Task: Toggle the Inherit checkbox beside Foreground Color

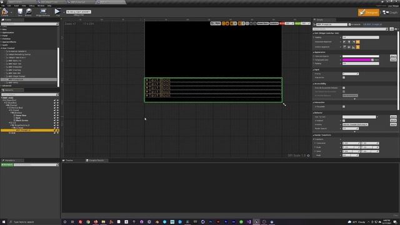Action: (372, 60)
